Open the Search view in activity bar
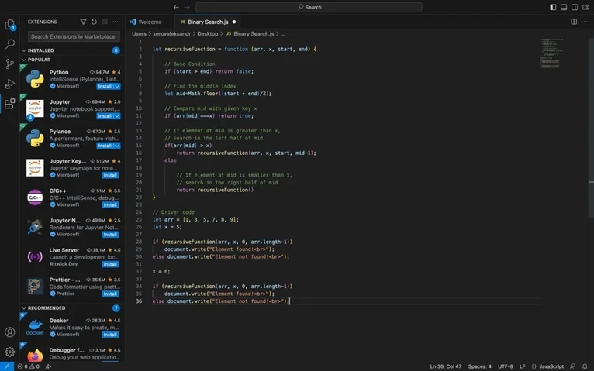 pos(10,44)
